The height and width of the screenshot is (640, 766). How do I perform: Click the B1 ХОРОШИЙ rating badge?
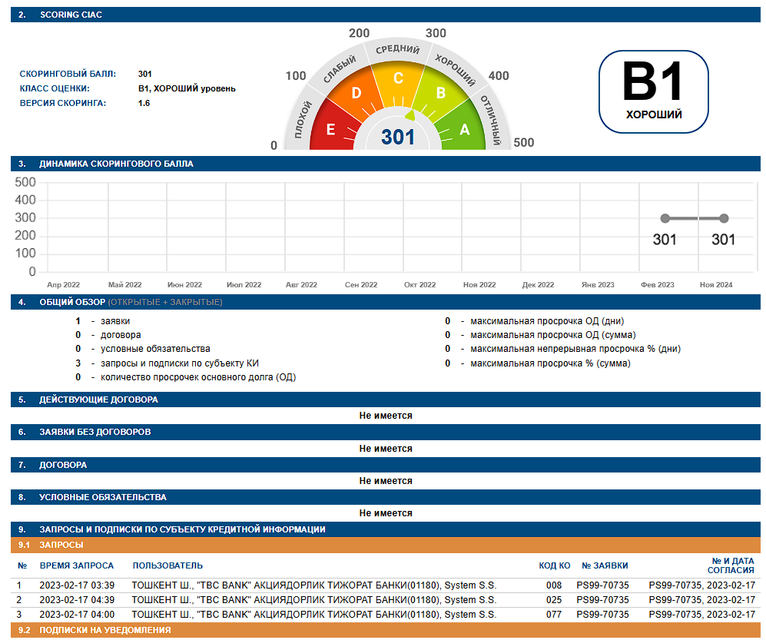click(x=653, y=89)
